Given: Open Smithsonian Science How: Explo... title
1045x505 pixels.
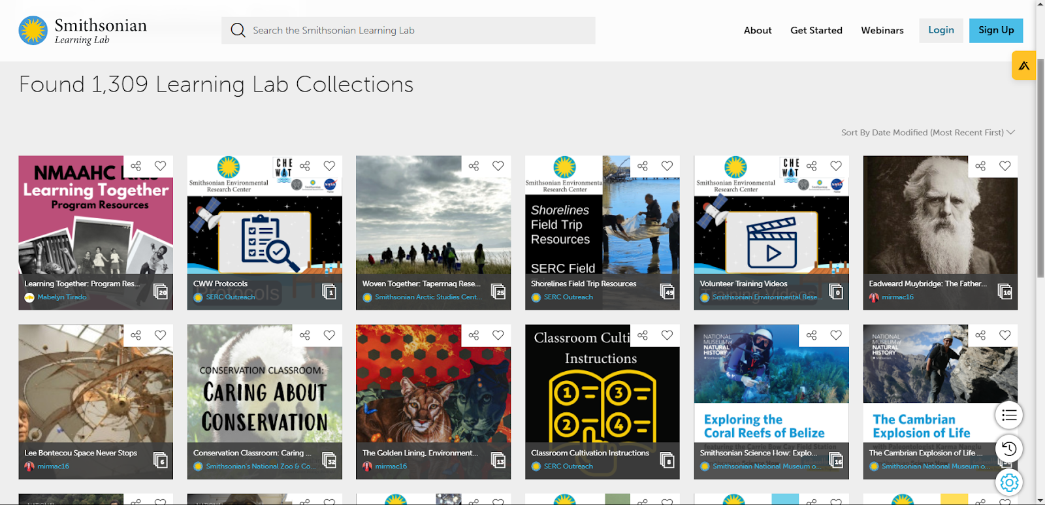Looking at the screenshot, I should pyautogui.click(x=758, y=453).
